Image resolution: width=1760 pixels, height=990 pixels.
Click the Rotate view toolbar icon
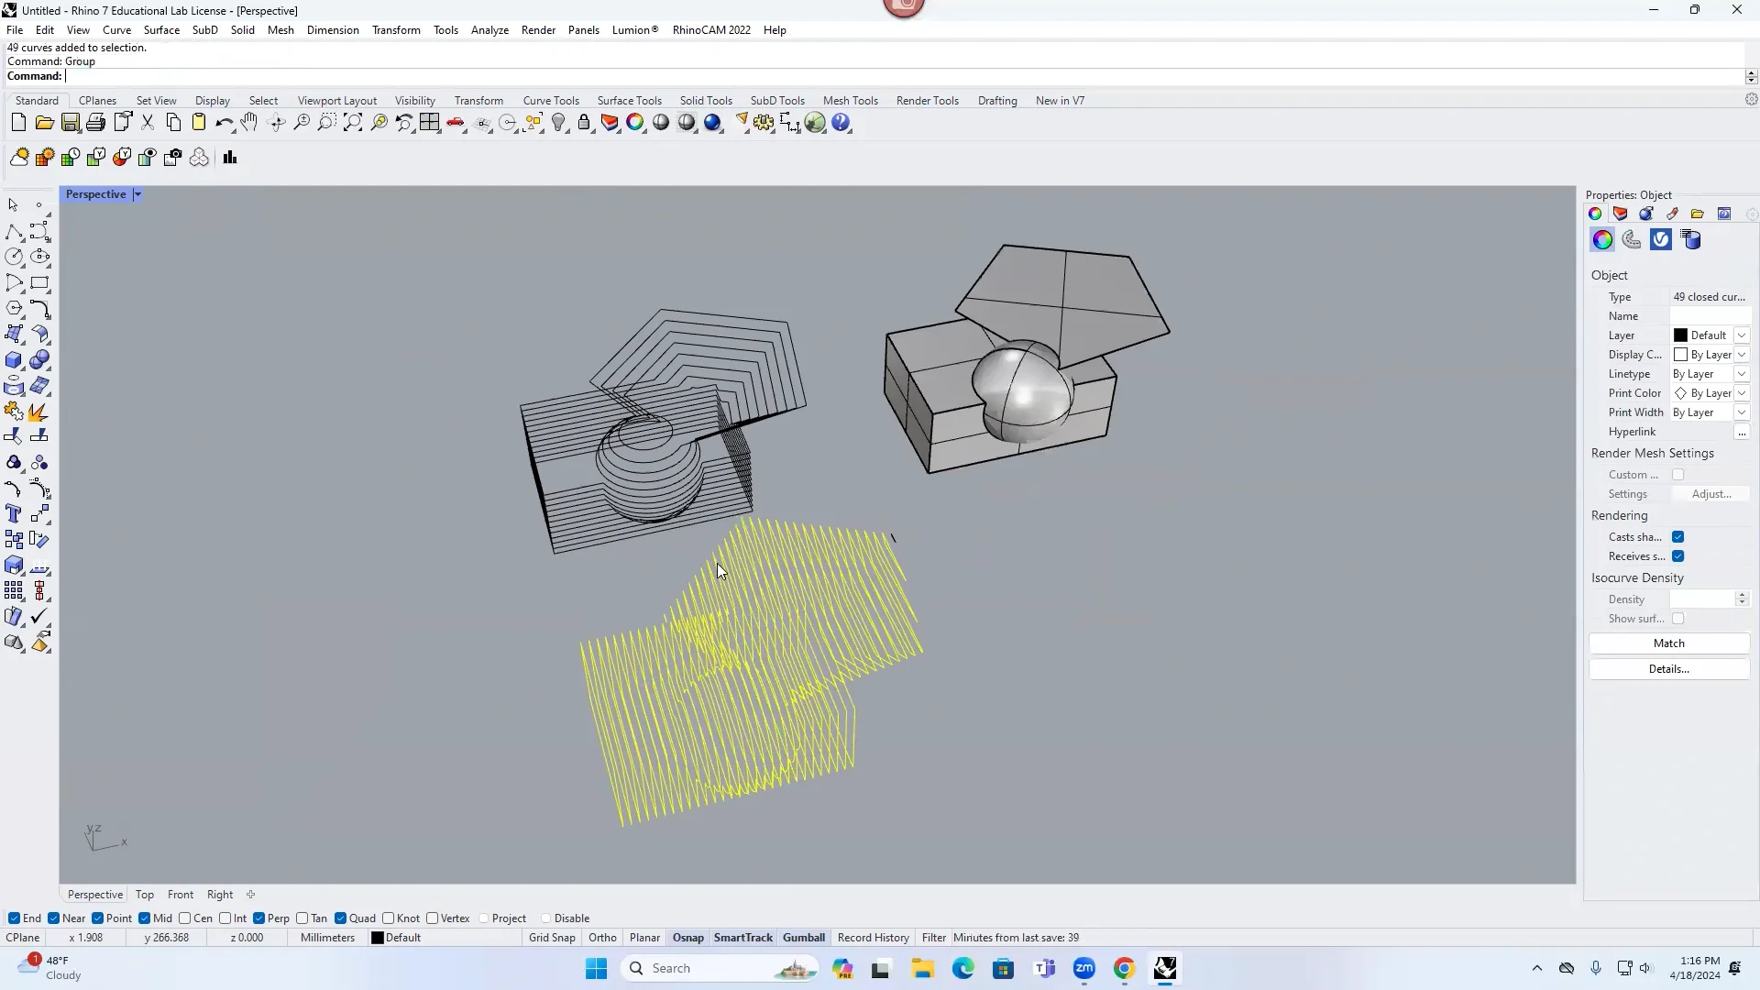tap(276, 122)
